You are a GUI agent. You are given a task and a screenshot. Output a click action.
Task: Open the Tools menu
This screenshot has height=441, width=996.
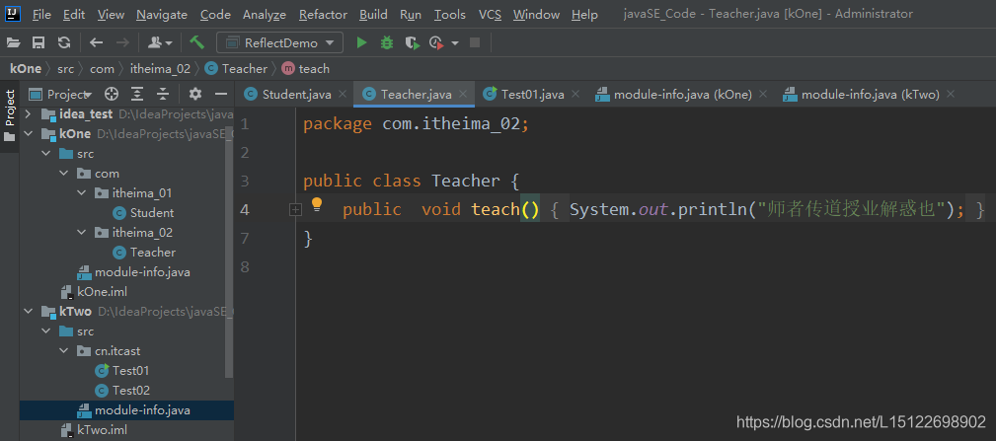click(x=450, y=14)
